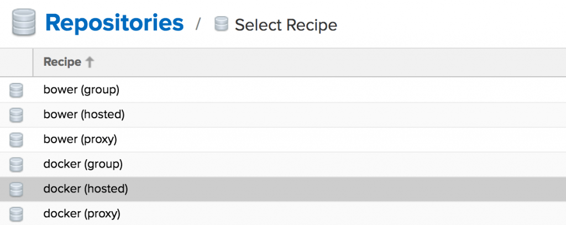Toggle the Recipe sort direction arrow
This screenshot has width=566, height=225.
click(x=90, y=62)
